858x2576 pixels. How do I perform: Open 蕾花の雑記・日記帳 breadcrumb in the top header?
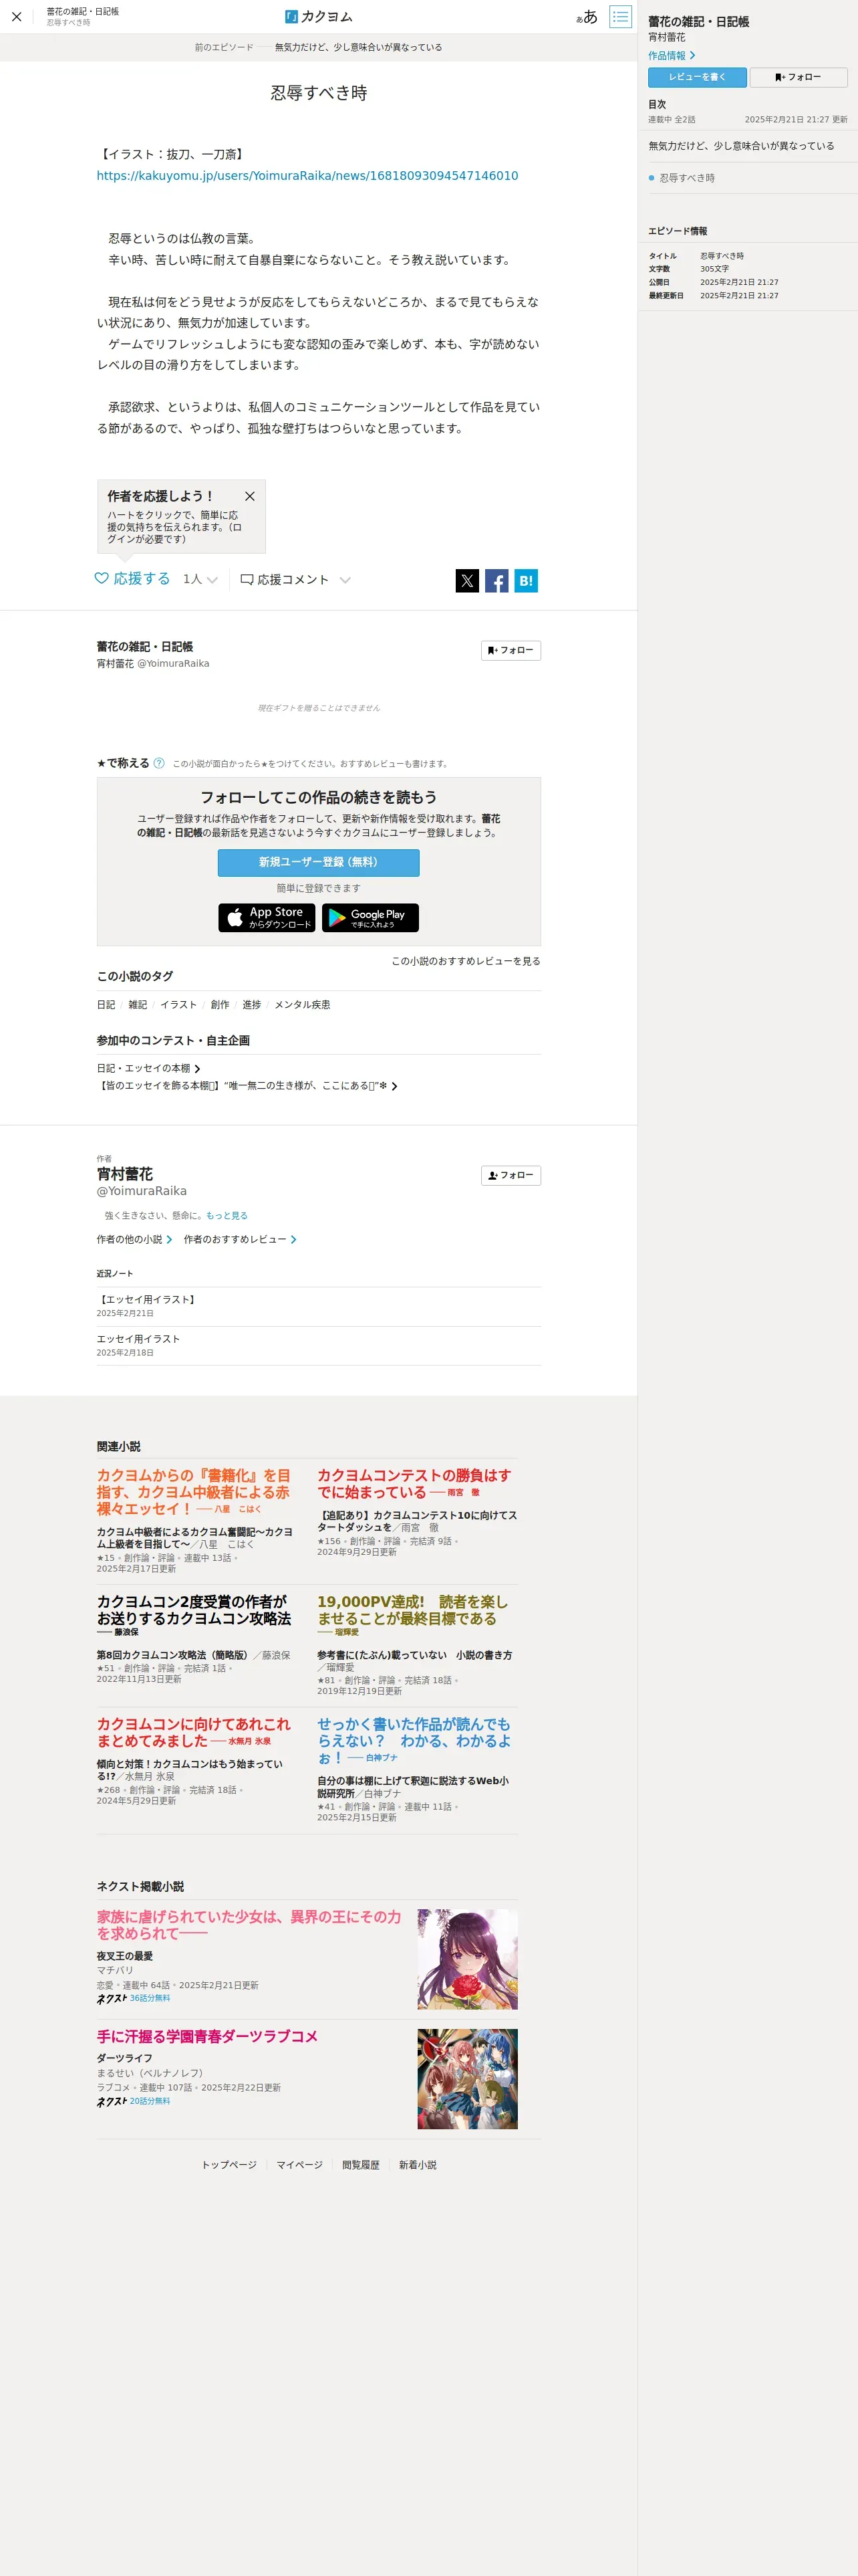tap(82, 12)
